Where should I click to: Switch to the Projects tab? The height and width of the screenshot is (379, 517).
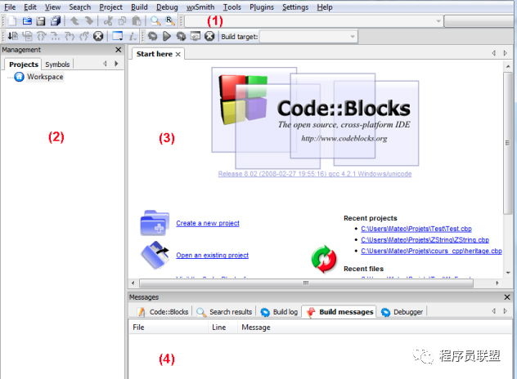[24, 65]
